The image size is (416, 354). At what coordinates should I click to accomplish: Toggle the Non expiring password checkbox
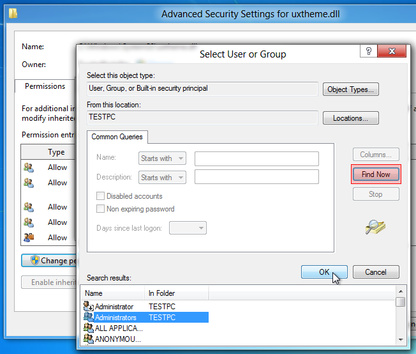(x=100, y=209)
